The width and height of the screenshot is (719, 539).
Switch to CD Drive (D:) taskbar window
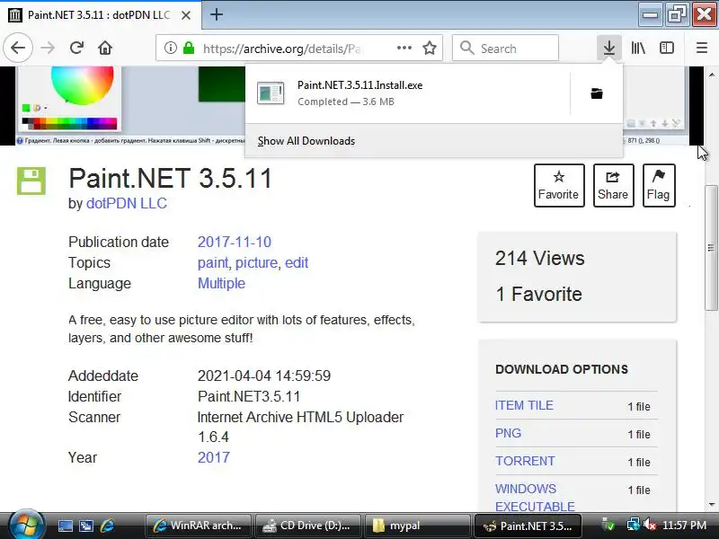[x=308, y=526]
